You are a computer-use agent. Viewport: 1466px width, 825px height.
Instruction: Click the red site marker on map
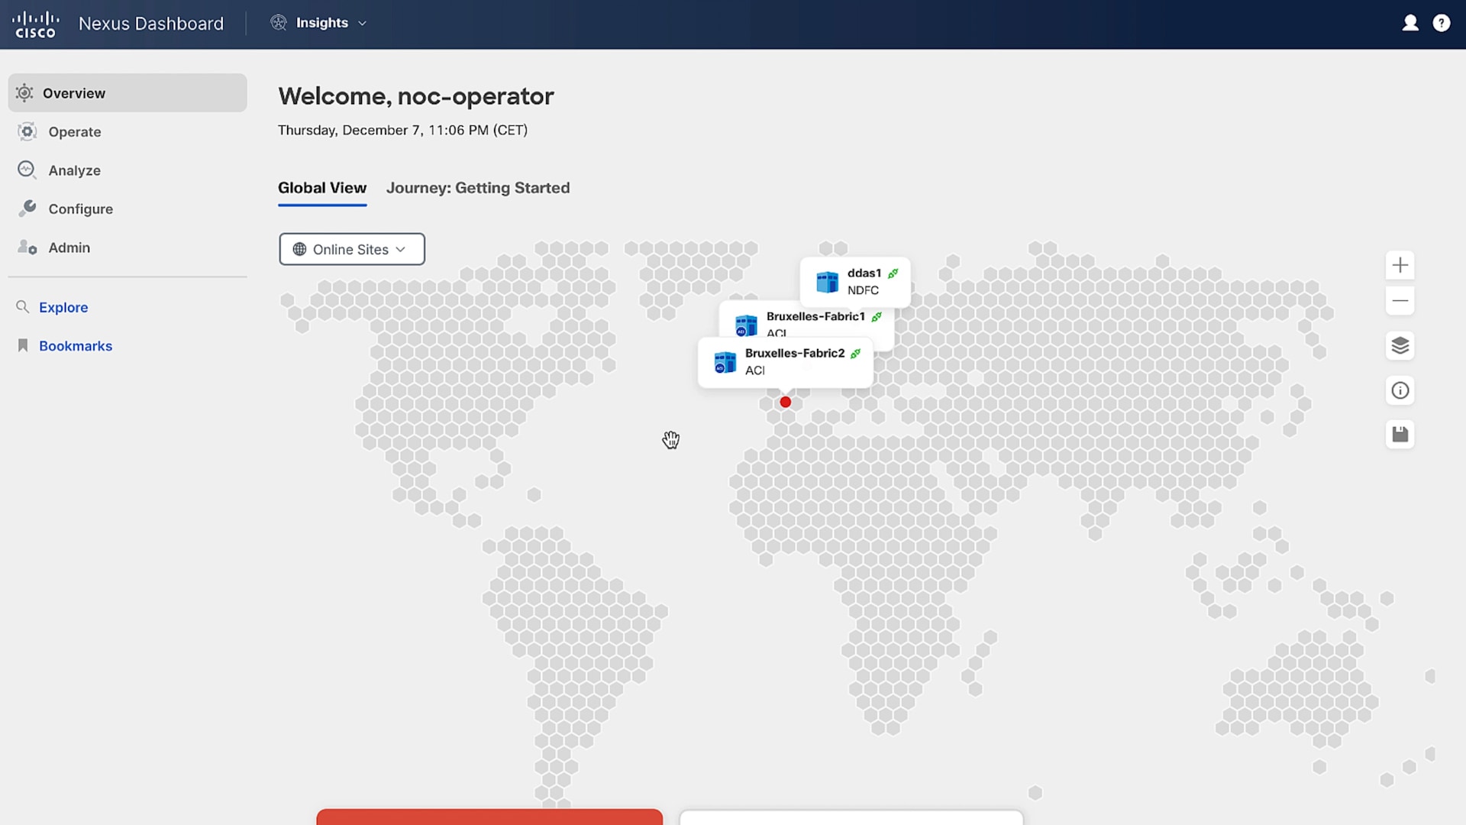[785, 402]
